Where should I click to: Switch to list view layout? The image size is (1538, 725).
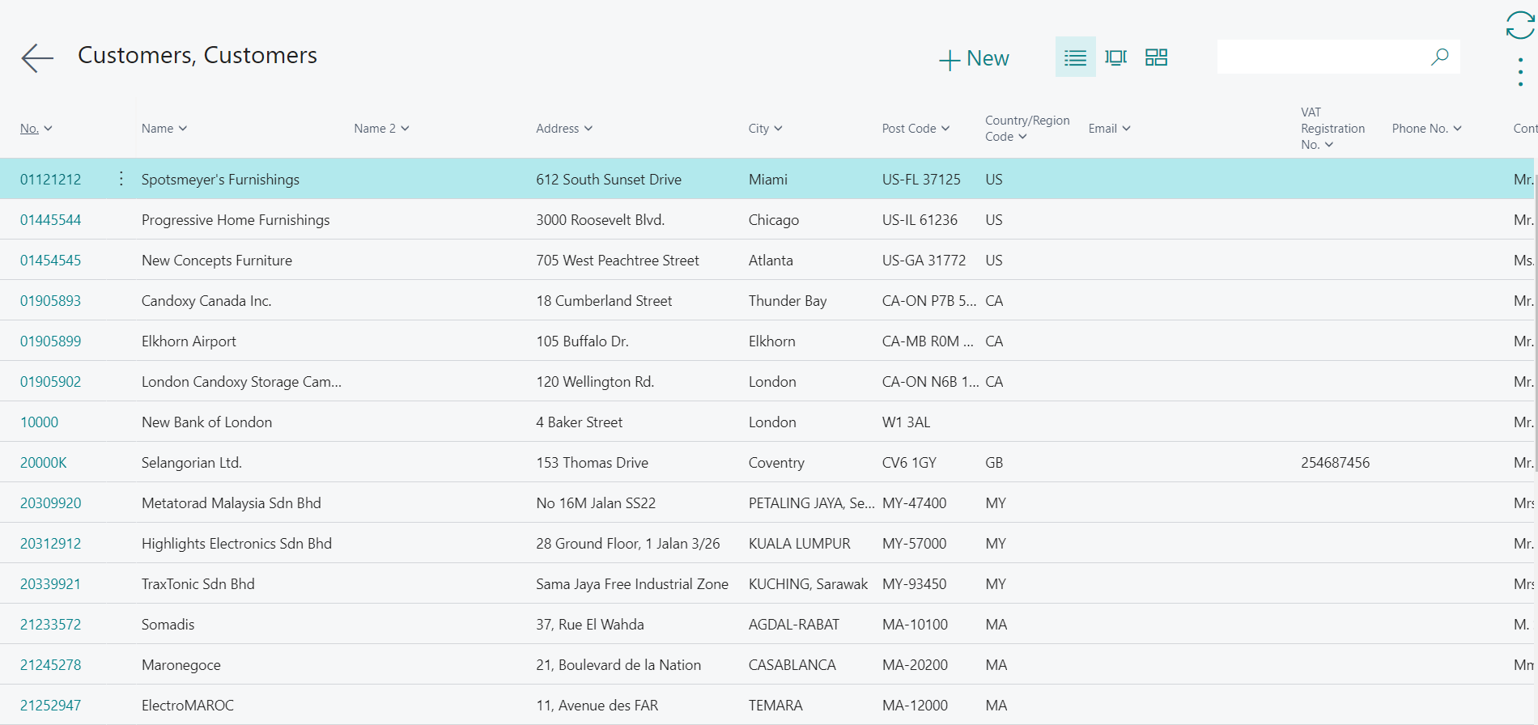(1075, 57)
